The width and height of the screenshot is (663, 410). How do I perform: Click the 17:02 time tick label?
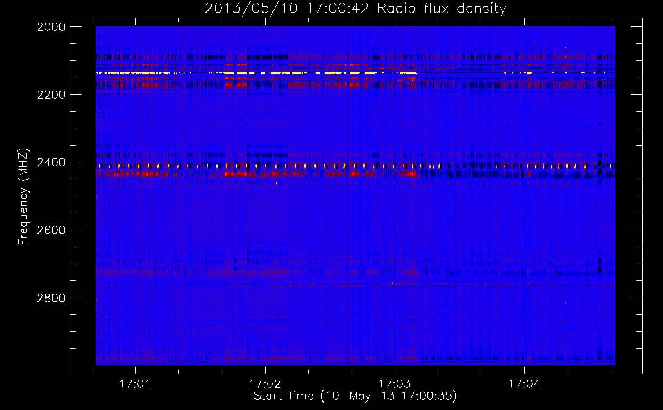[265, 384]
